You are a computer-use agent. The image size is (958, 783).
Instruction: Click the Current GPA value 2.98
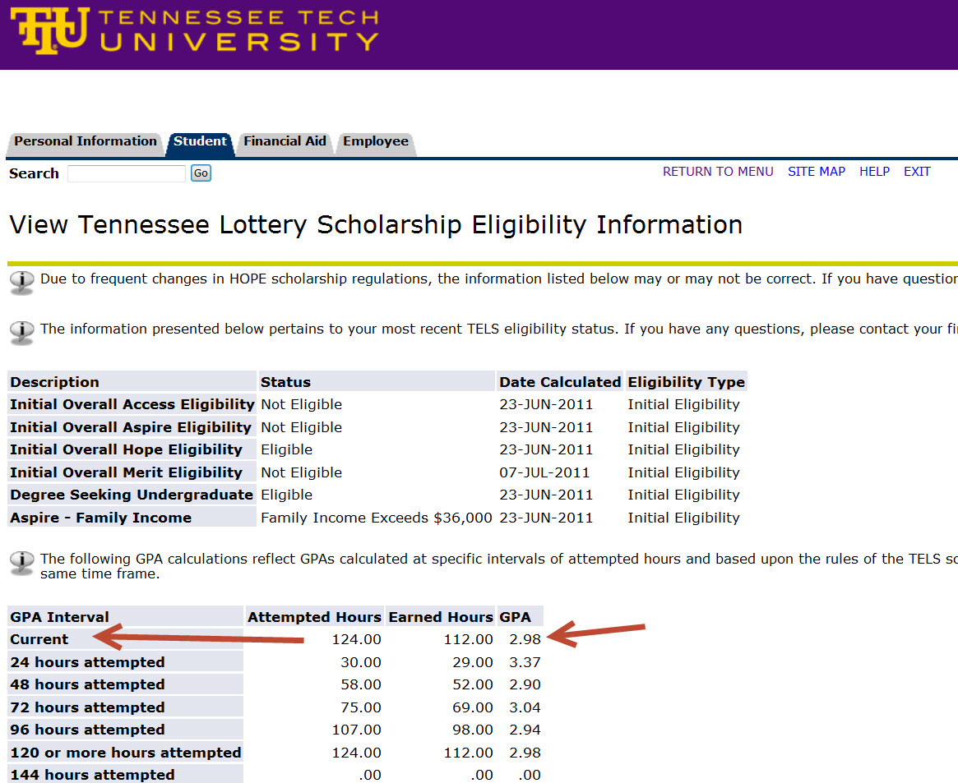525,639
